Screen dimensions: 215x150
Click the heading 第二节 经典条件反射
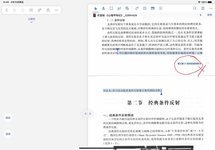pyautogui.click(x=154, y=103)
